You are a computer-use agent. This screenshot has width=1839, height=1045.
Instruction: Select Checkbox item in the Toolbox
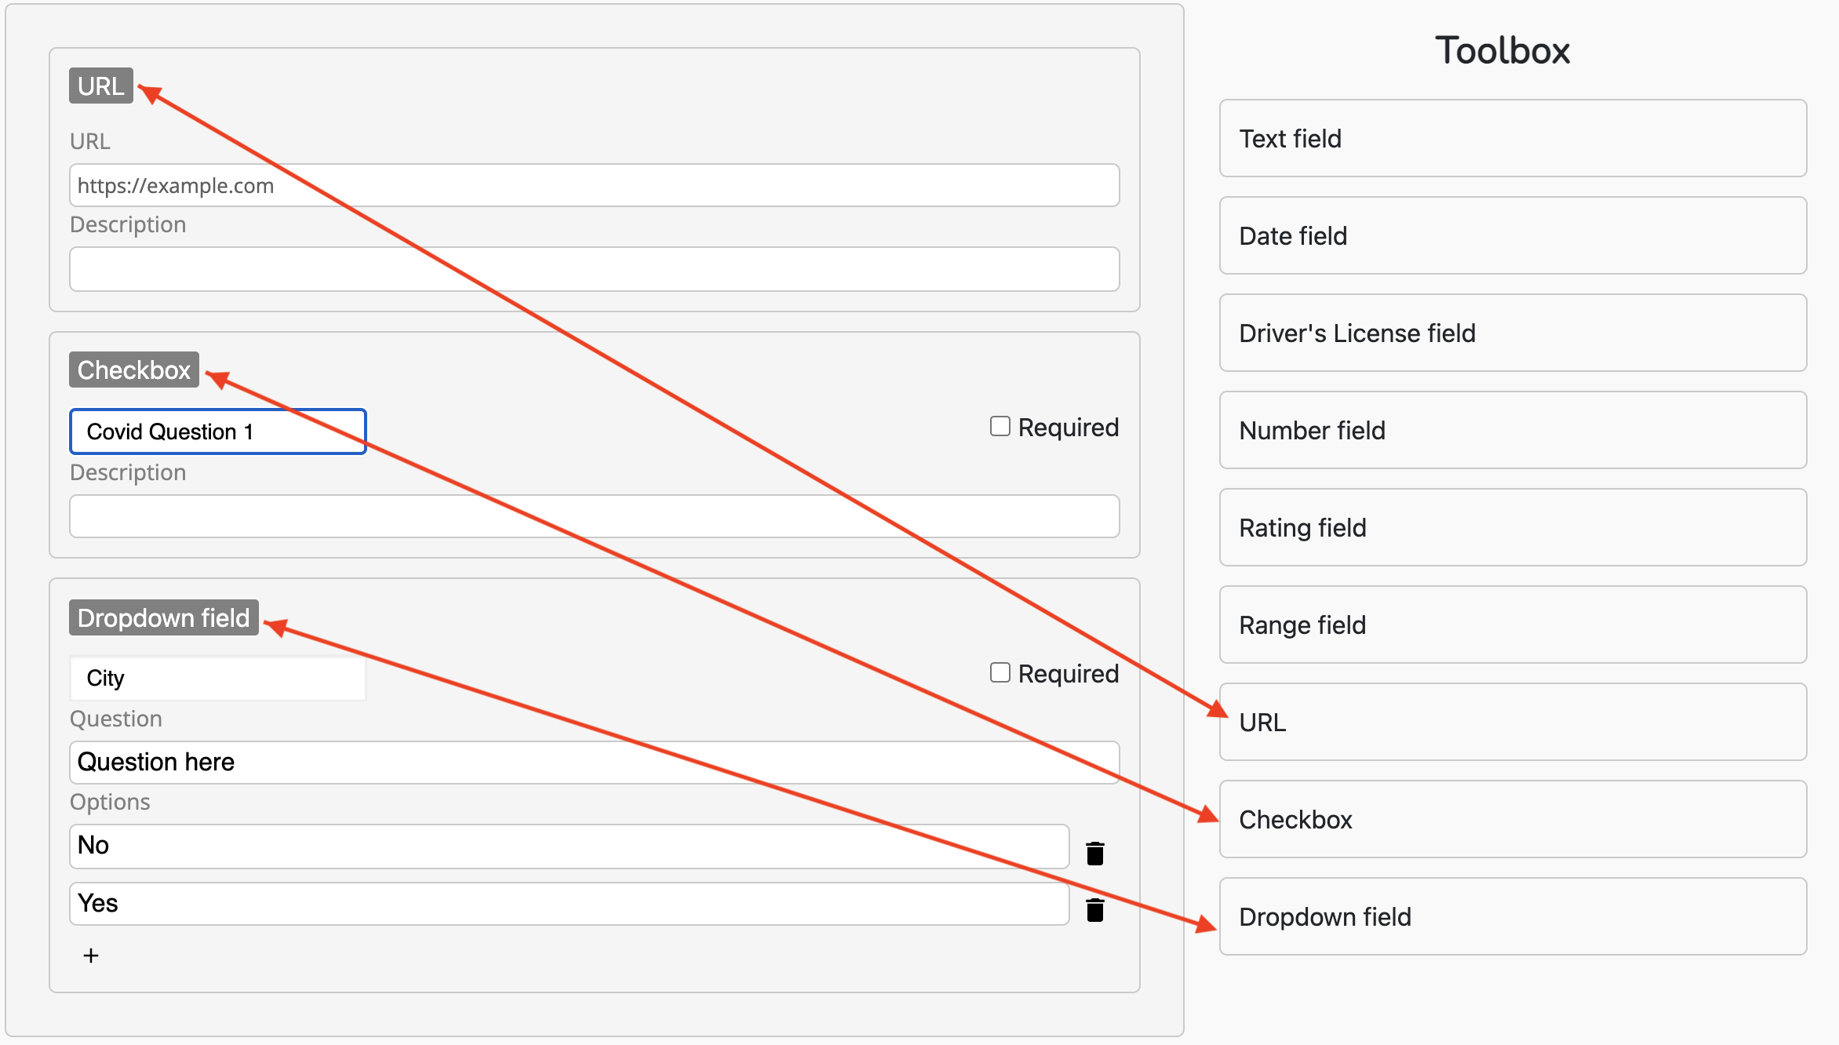click(x=1512, y=820)
